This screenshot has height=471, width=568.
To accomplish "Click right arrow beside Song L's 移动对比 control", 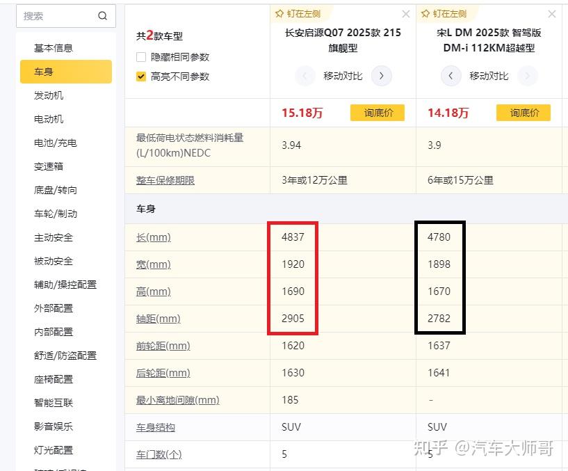I will click(x=527, y=77).
